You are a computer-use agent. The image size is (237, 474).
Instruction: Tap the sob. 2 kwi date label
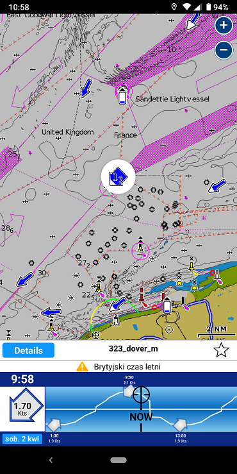22,439
